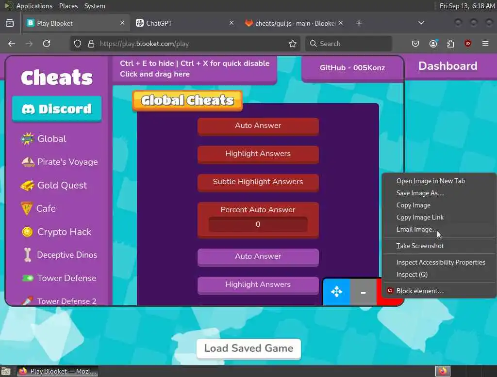Reload the Blooket page
The height and width of the screenshot is (377, 497).
click(x=47, y=44)
